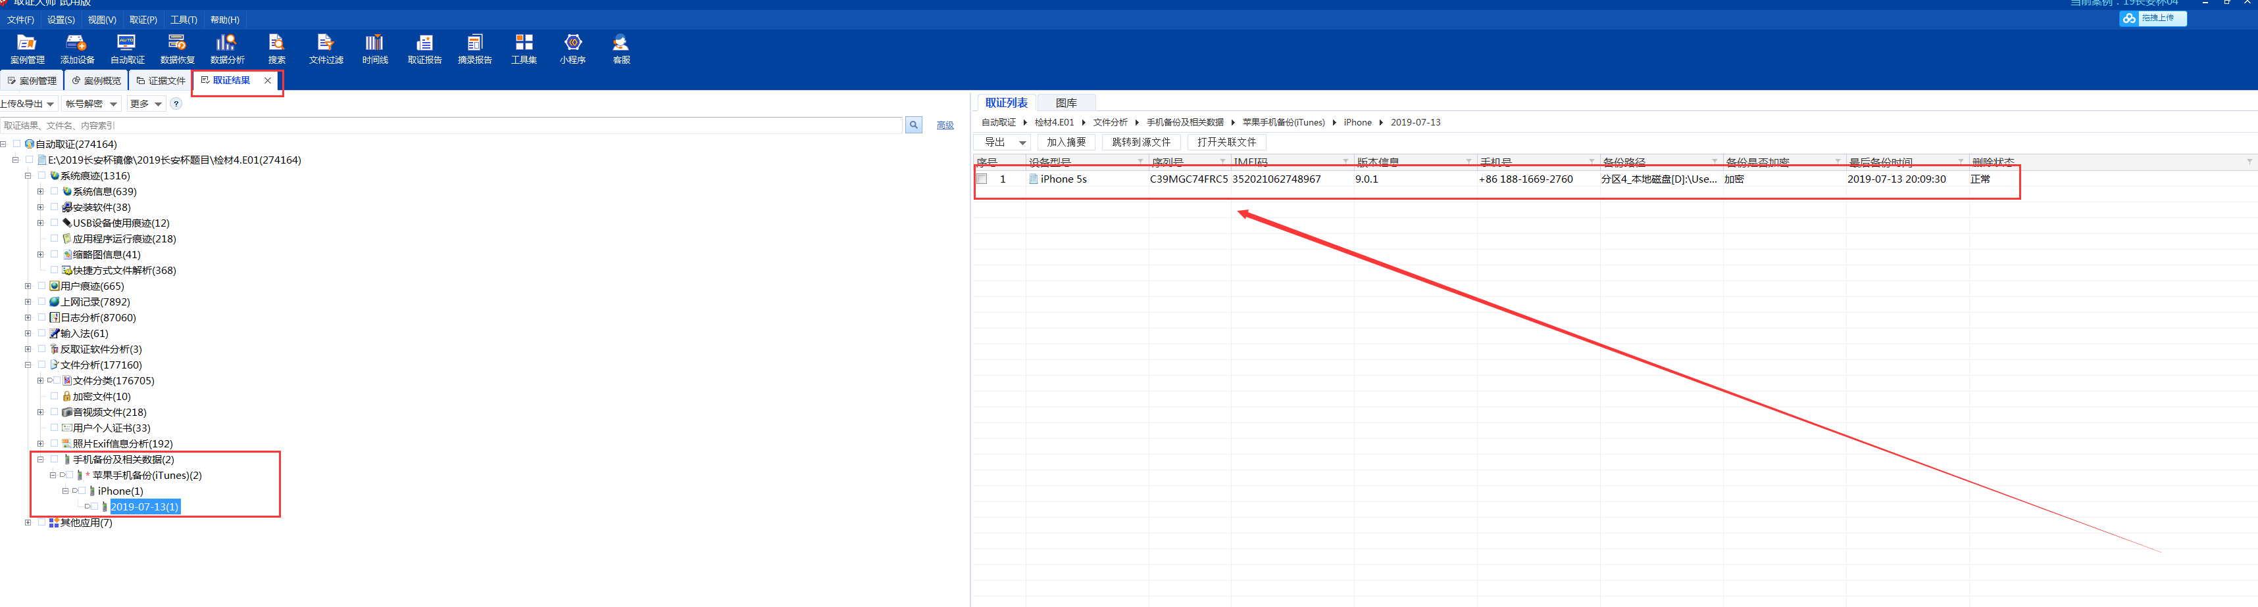
Task: Click 添加设备 add device icon
Action: pos(77,49)
